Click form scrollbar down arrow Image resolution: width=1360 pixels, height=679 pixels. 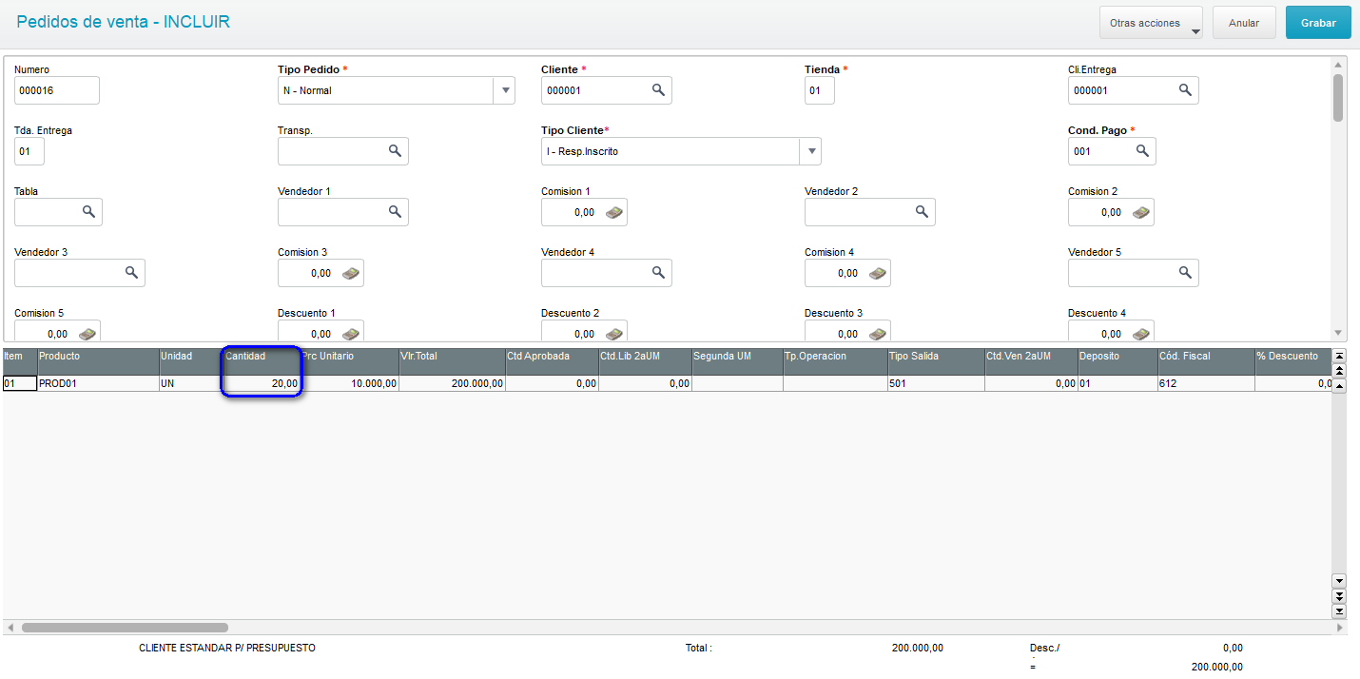(1339, 333)
